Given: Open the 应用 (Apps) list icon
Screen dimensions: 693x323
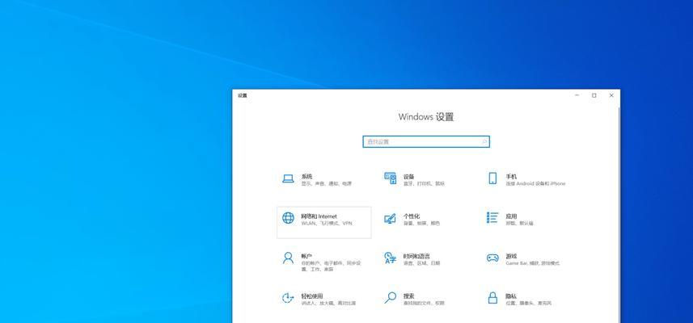Looking at the screenshot, I should coord(492,218).
